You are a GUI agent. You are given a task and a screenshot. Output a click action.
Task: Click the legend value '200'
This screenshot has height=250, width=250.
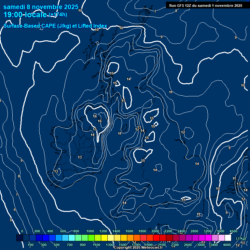tap(37, 231)
